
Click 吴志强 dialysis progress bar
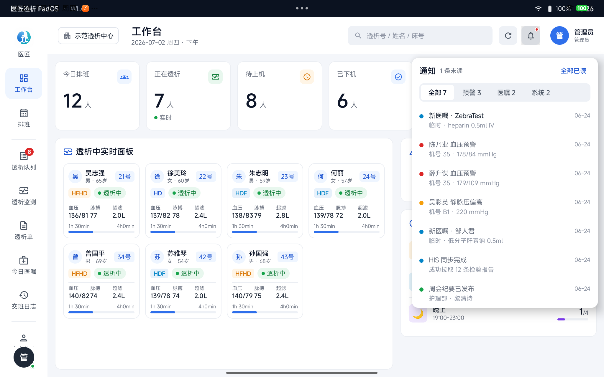click(101, 232)
